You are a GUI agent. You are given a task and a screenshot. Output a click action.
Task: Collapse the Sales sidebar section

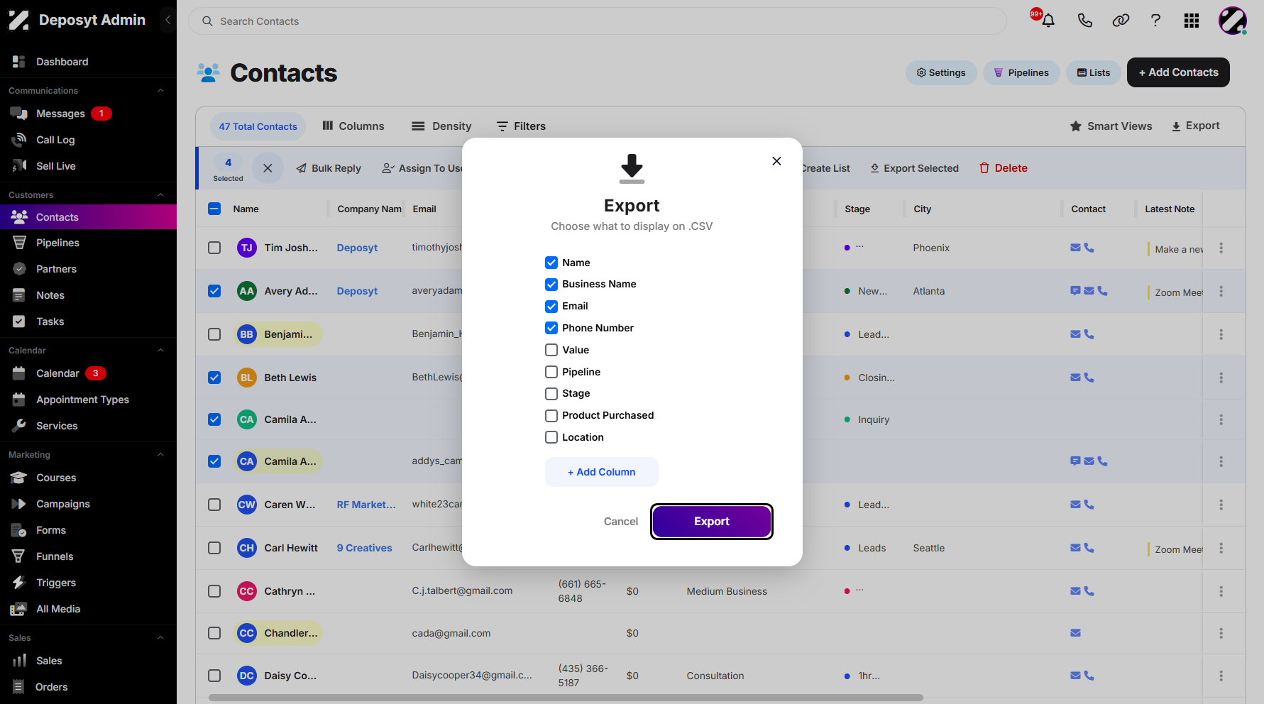(160, 638)
